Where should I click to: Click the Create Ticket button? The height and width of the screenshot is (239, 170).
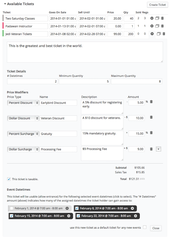pyautogui.click(x=157, y=5)
